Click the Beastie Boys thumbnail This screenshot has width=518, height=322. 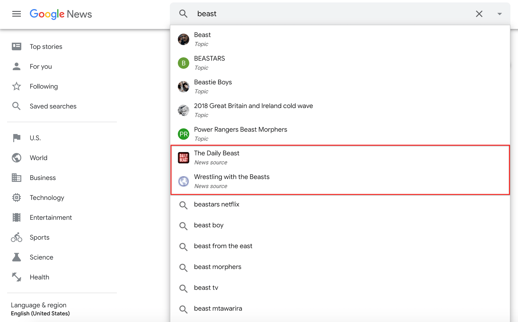point(183,87)
